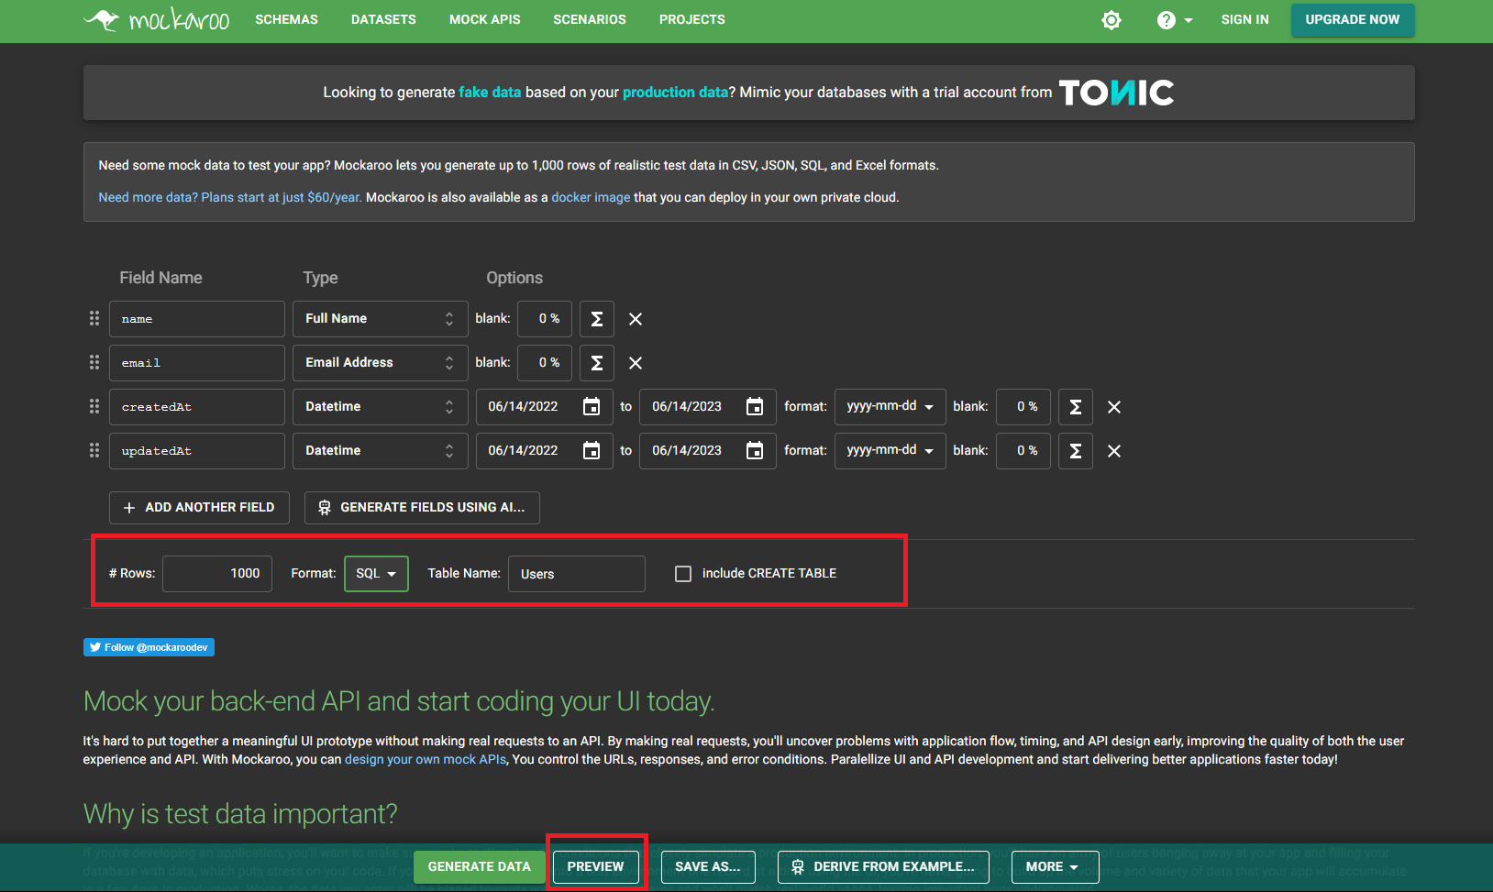Expand the MORE options menu
The width and height of the screenshot is (1493, 892).
[1055, 867]
